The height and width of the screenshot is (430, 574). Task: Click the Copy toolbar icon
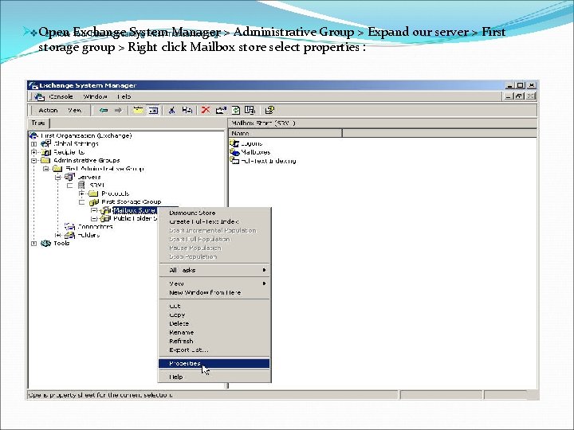click(187, 110)
